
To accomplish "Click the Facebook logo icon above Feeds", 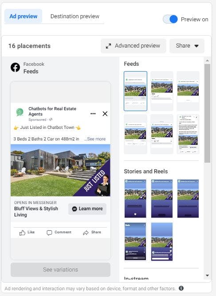I will pyautogui.click(x=15, y=68).
